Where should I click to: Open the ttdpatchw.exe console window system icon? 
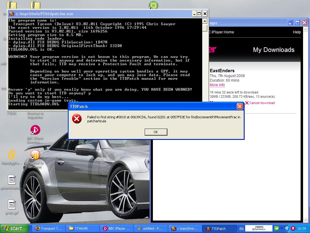coord(12,14)
